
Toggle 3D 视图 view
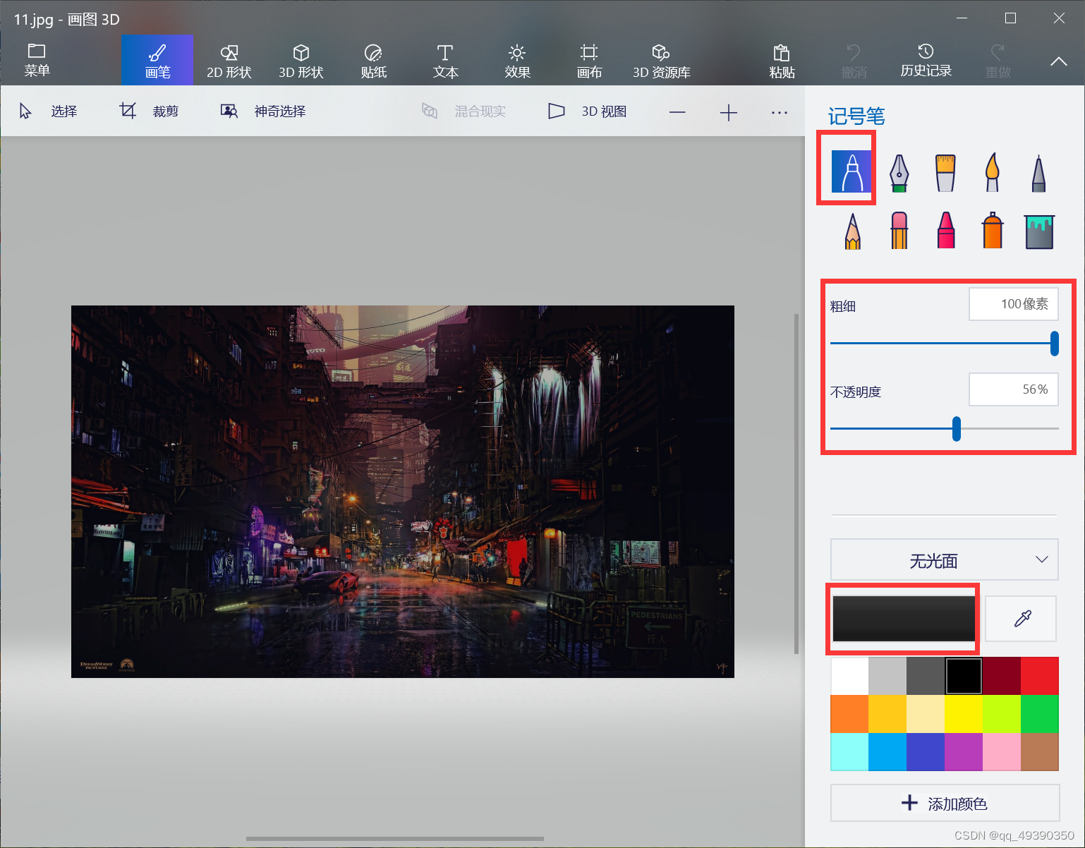[588, 111]
